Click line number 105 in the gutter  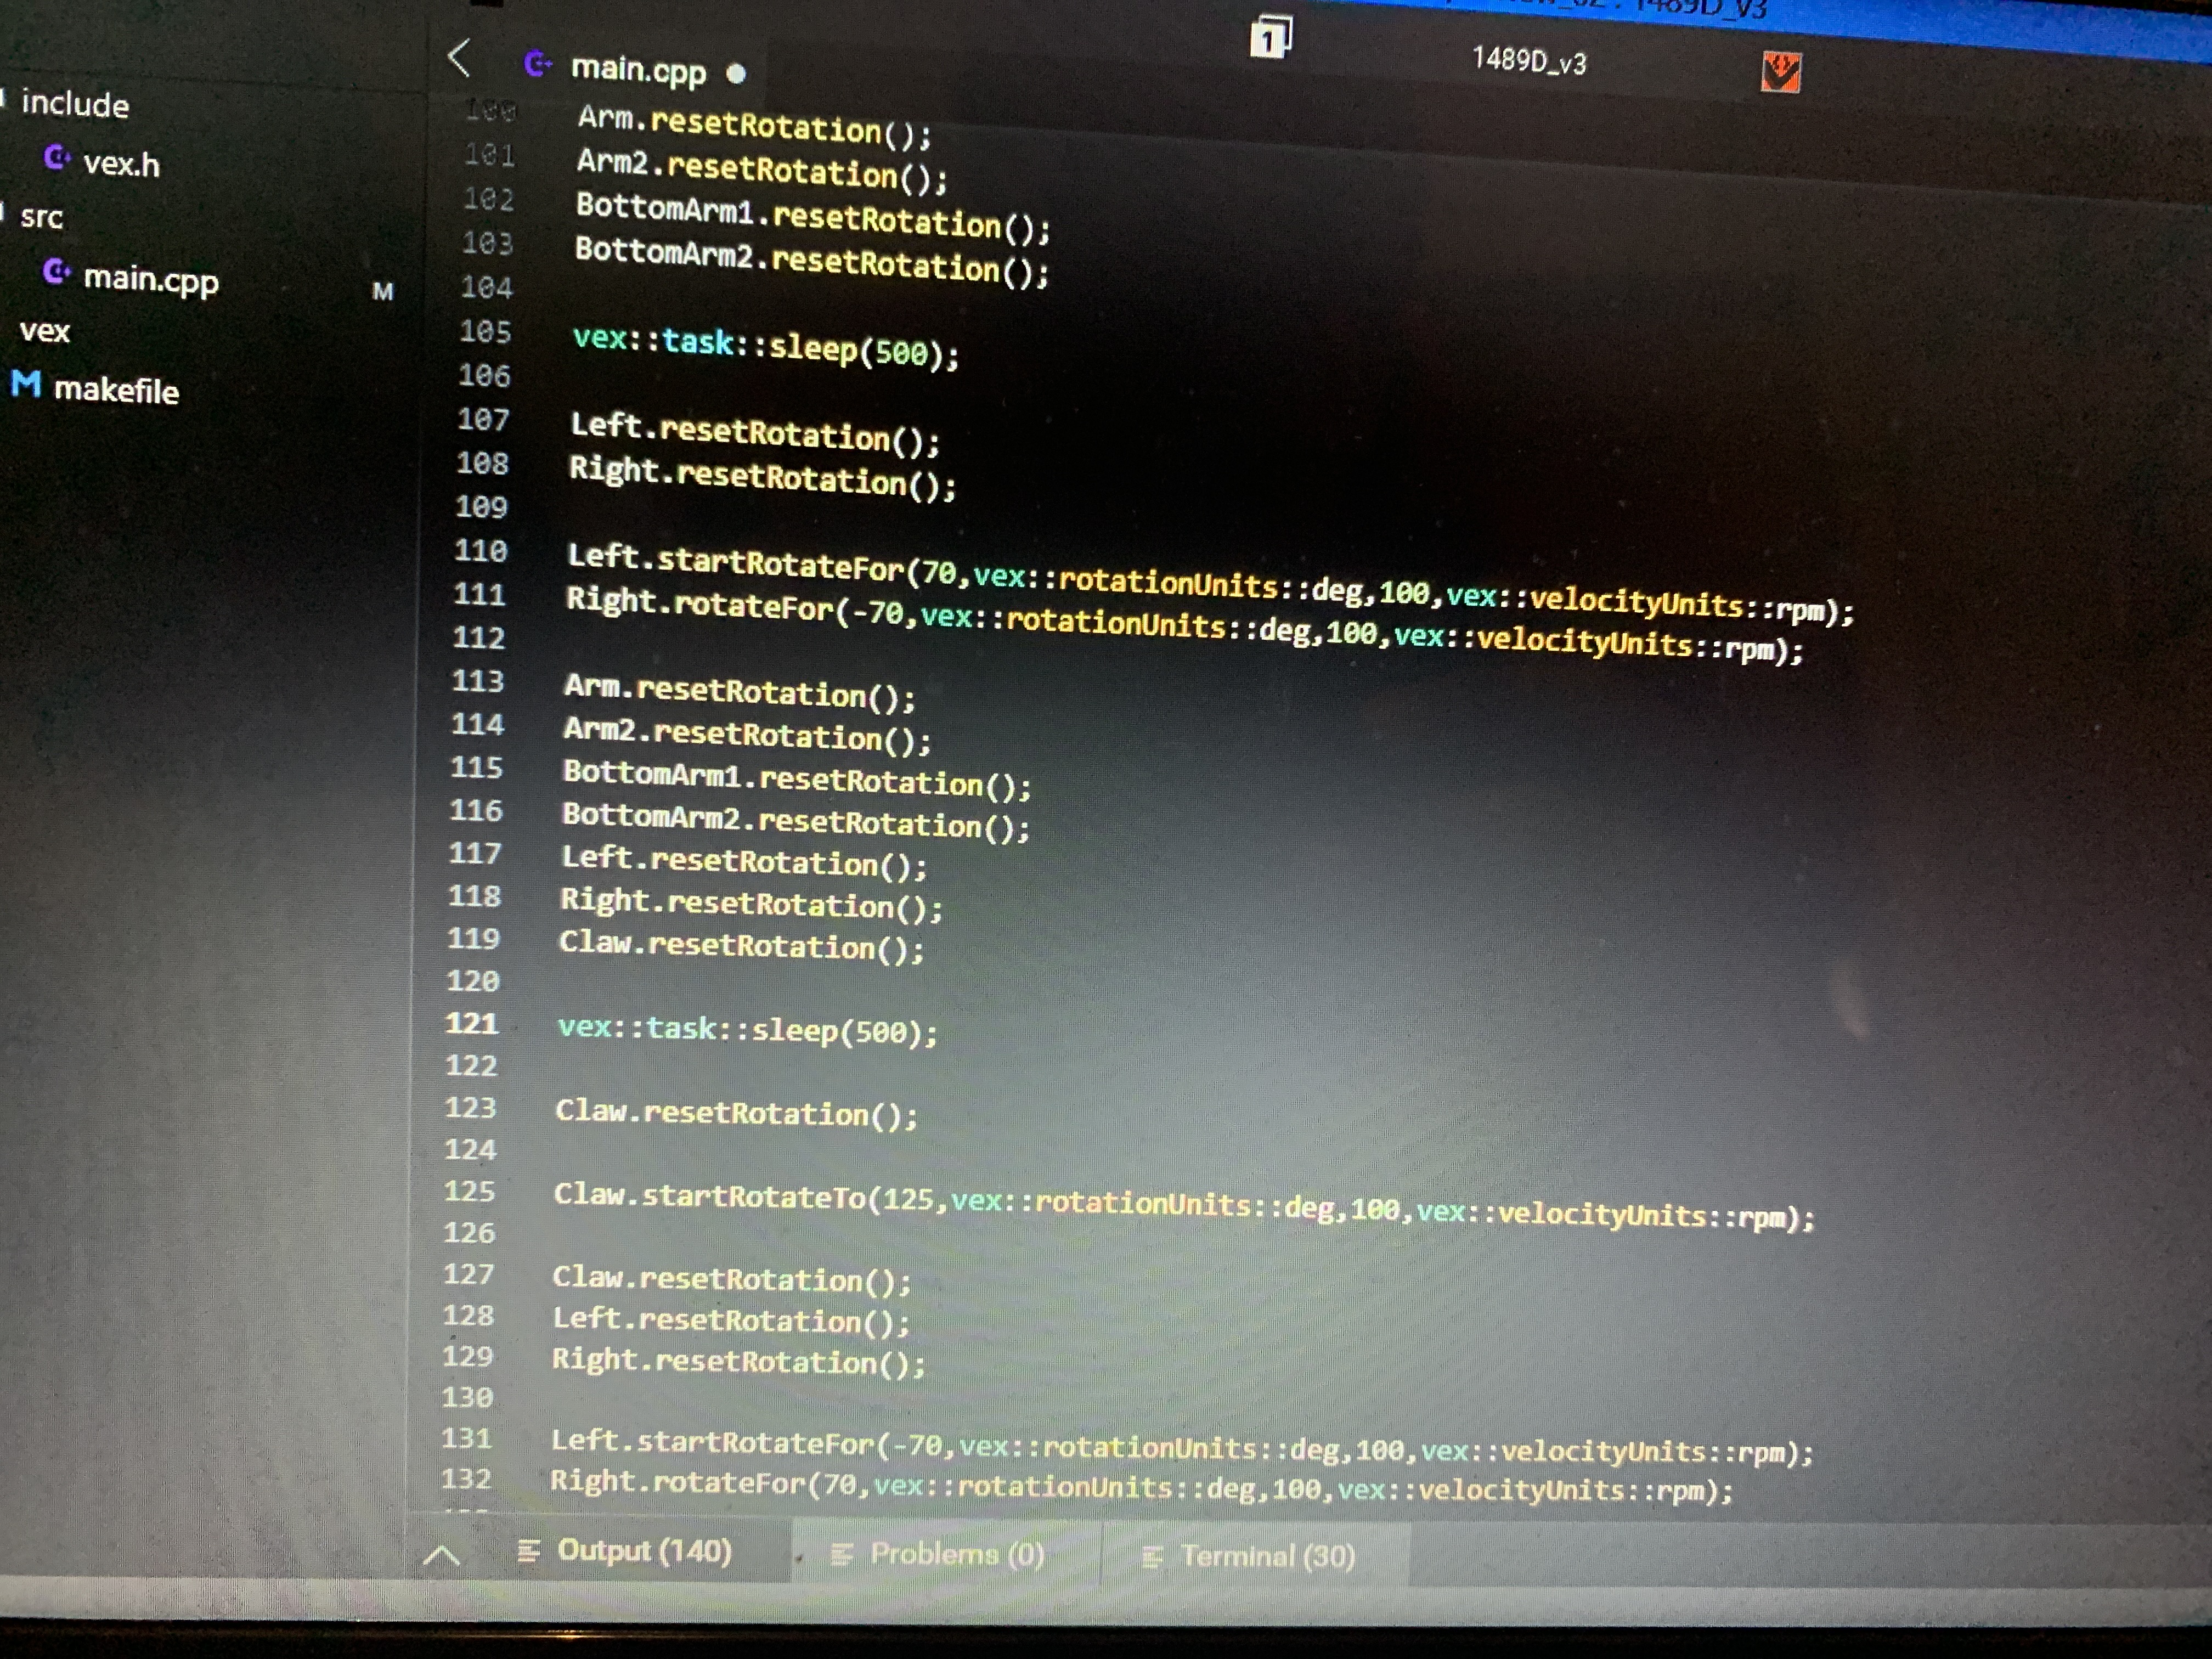tap(485, 332)
